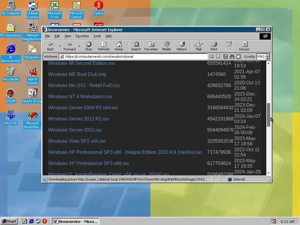Select the Outlook Express desktop icon
This screenshot has height=225, width=300.
coord(33,10)
